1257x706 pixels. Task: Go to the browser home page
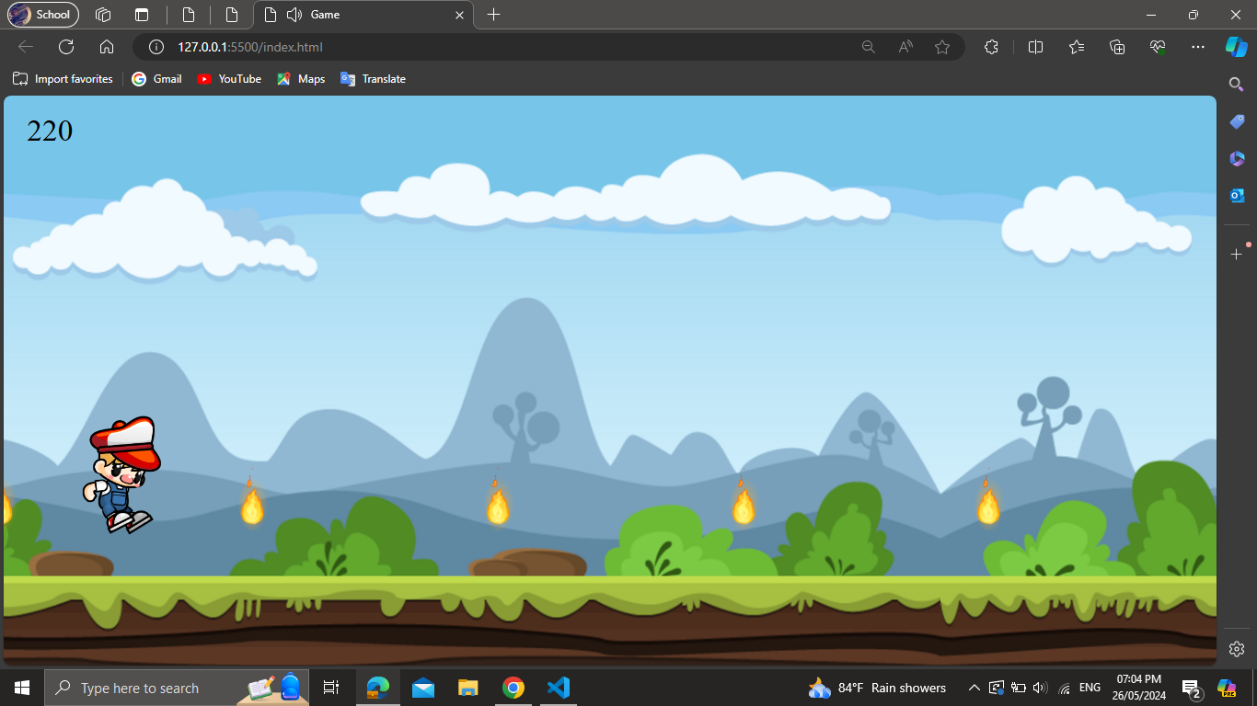click(107, 47)
